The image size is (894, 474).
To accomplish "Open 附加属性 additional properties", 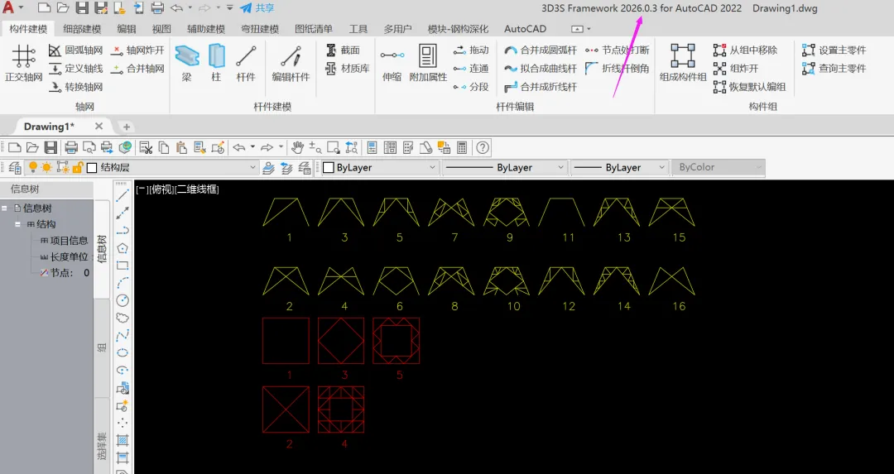I will tap(428, 63).
